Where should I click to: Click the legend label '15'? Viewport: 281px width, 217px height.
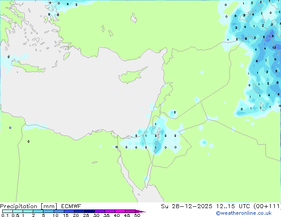click(66, 215)
